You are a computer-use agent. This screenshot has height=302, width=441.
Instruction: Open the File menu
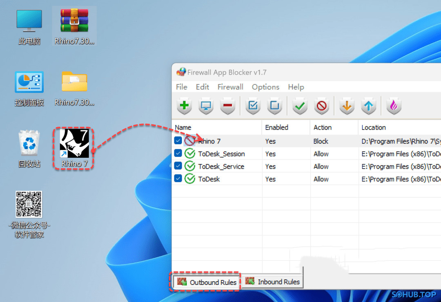[181, 87]
